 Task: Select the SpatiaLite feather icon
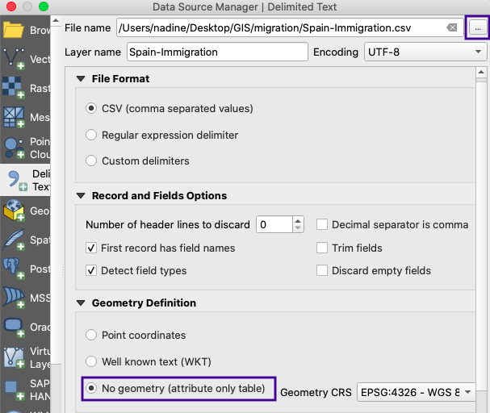click(14, 240)
